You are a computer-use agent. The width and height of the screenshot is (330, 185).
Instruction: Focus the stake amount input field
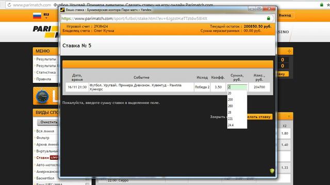coord(237,87)
